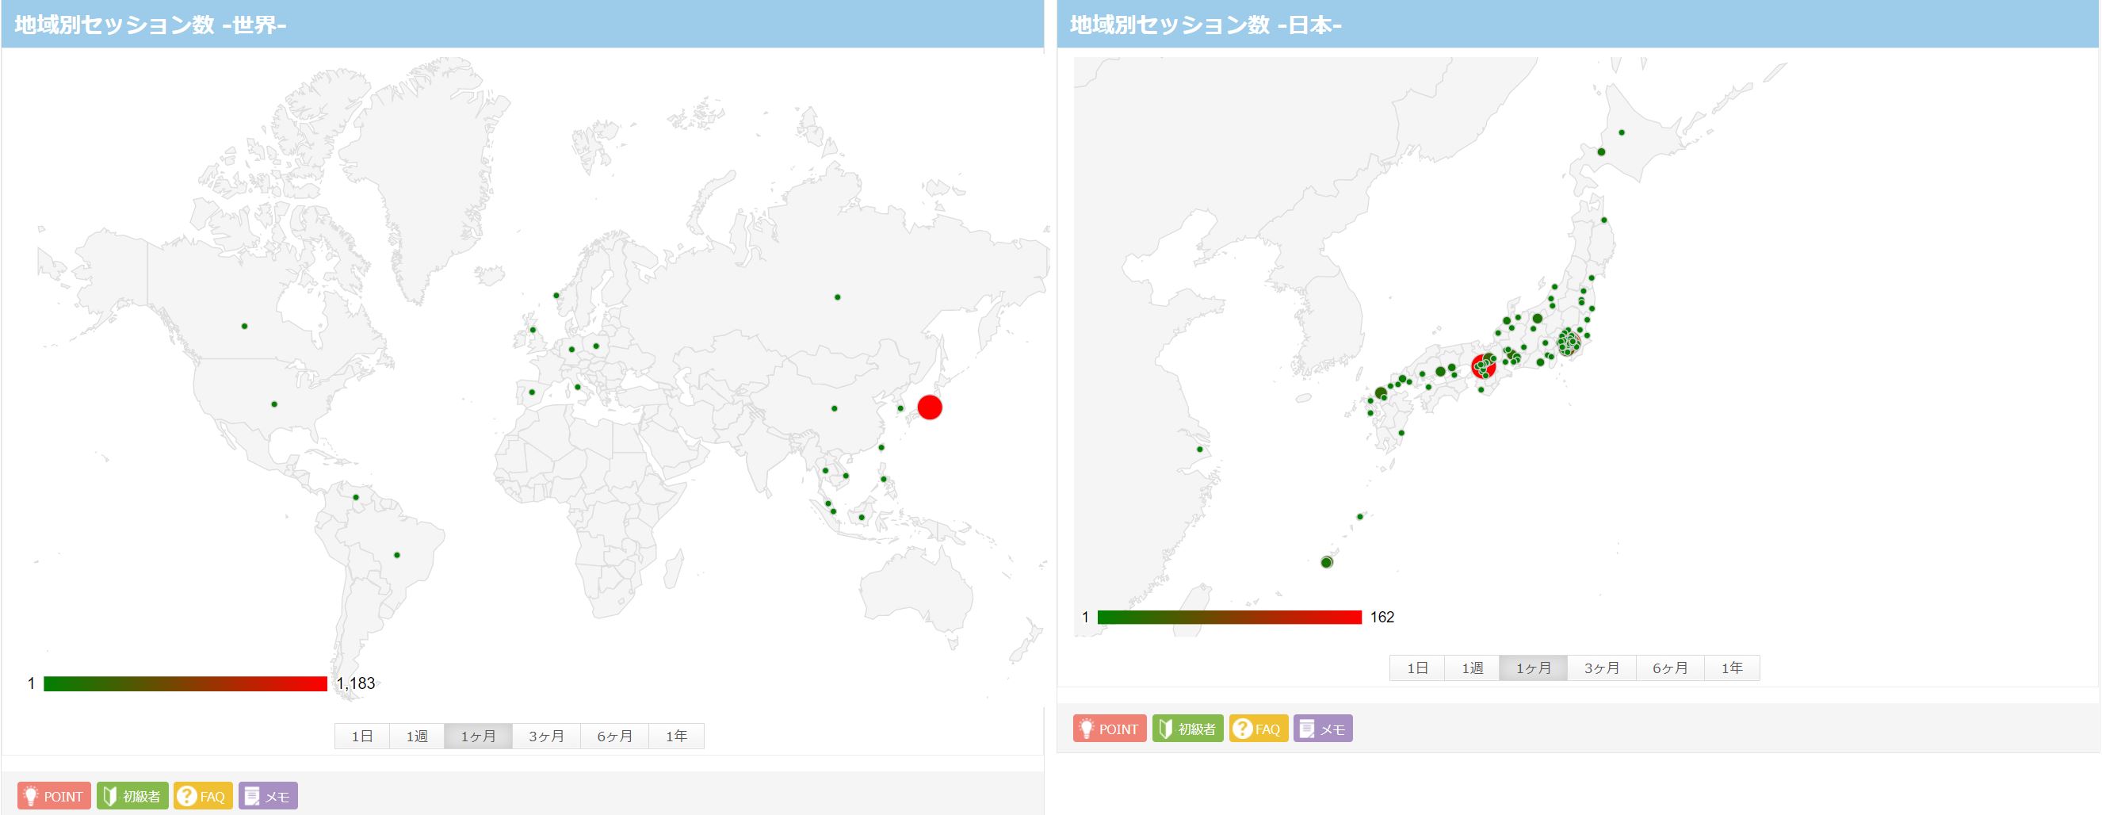The image size is (2102, 815).
Task: Switch world map to 6ヶ月 period
Action: (614, 736)
